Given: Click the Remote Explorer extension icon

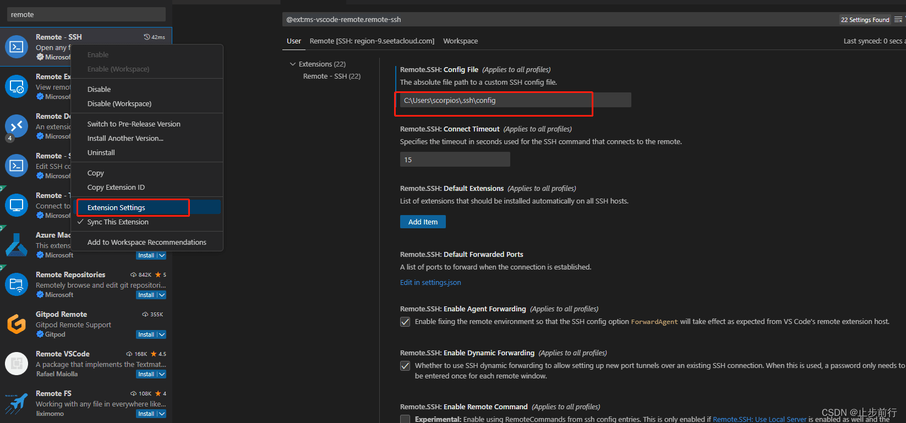Looking at the screenshot, I should point(17,86).
